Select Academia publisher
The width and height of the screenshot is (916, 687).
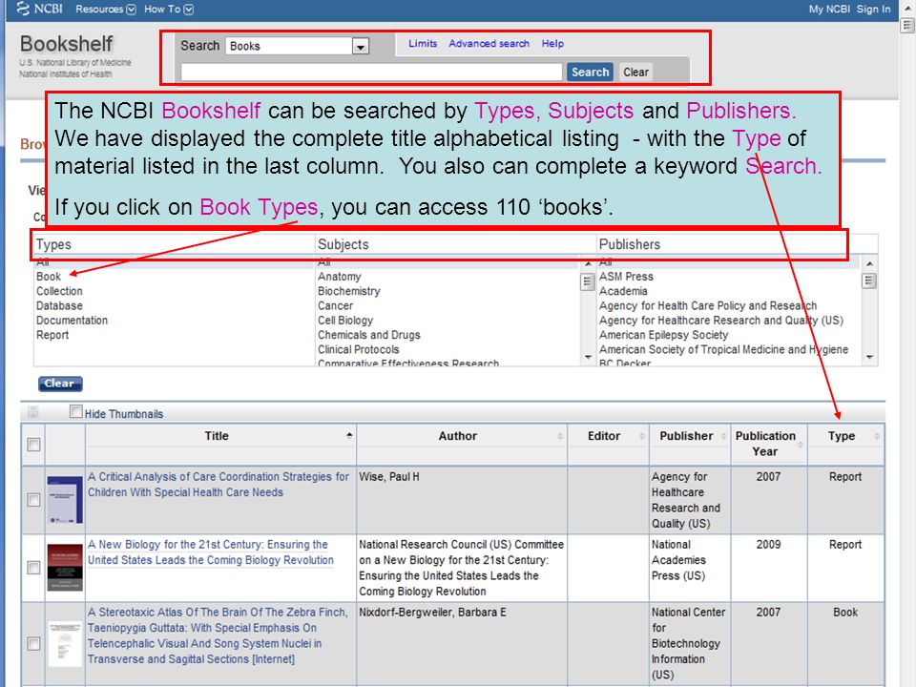[x=623, y=291]
